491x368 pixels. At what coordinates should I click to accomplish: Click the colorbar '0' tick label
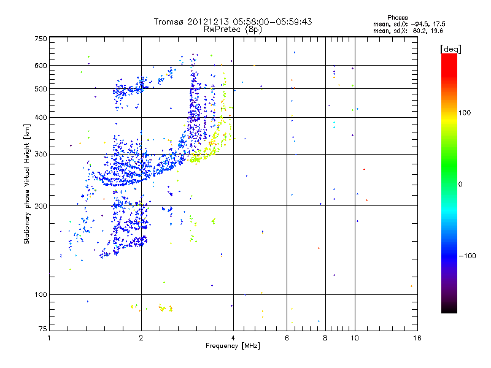click(x=460, y=185)
